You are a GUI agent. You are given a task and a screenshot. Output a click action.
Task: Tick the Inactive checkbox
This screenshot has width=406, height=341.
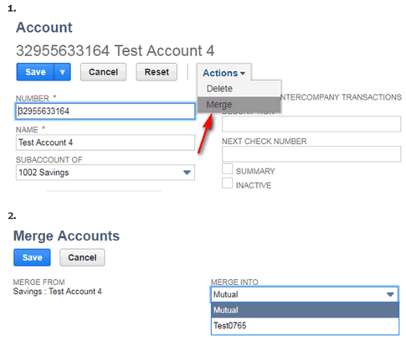tap(227, 183)
